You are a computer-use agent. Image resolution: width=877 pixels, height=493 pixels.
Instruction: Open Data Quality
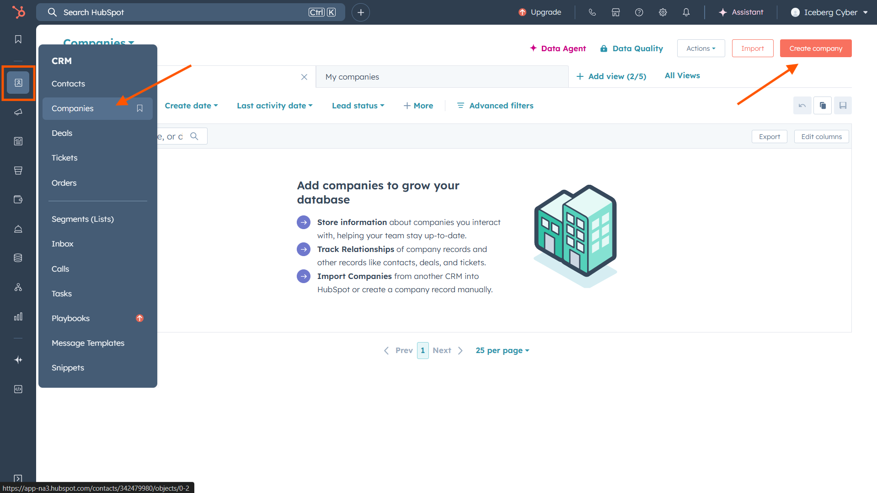pos(631,48)
